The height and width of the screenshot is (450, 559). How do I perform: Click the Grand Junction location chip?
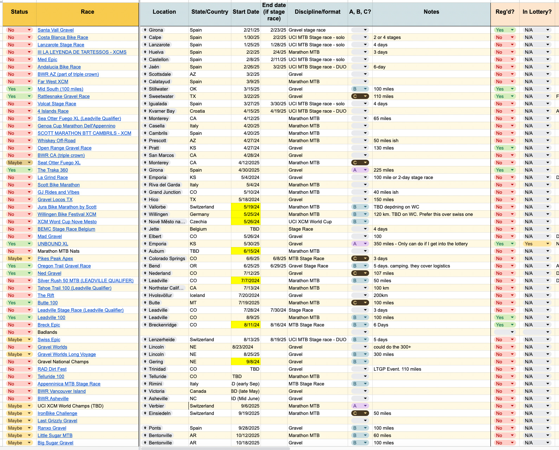162,192
